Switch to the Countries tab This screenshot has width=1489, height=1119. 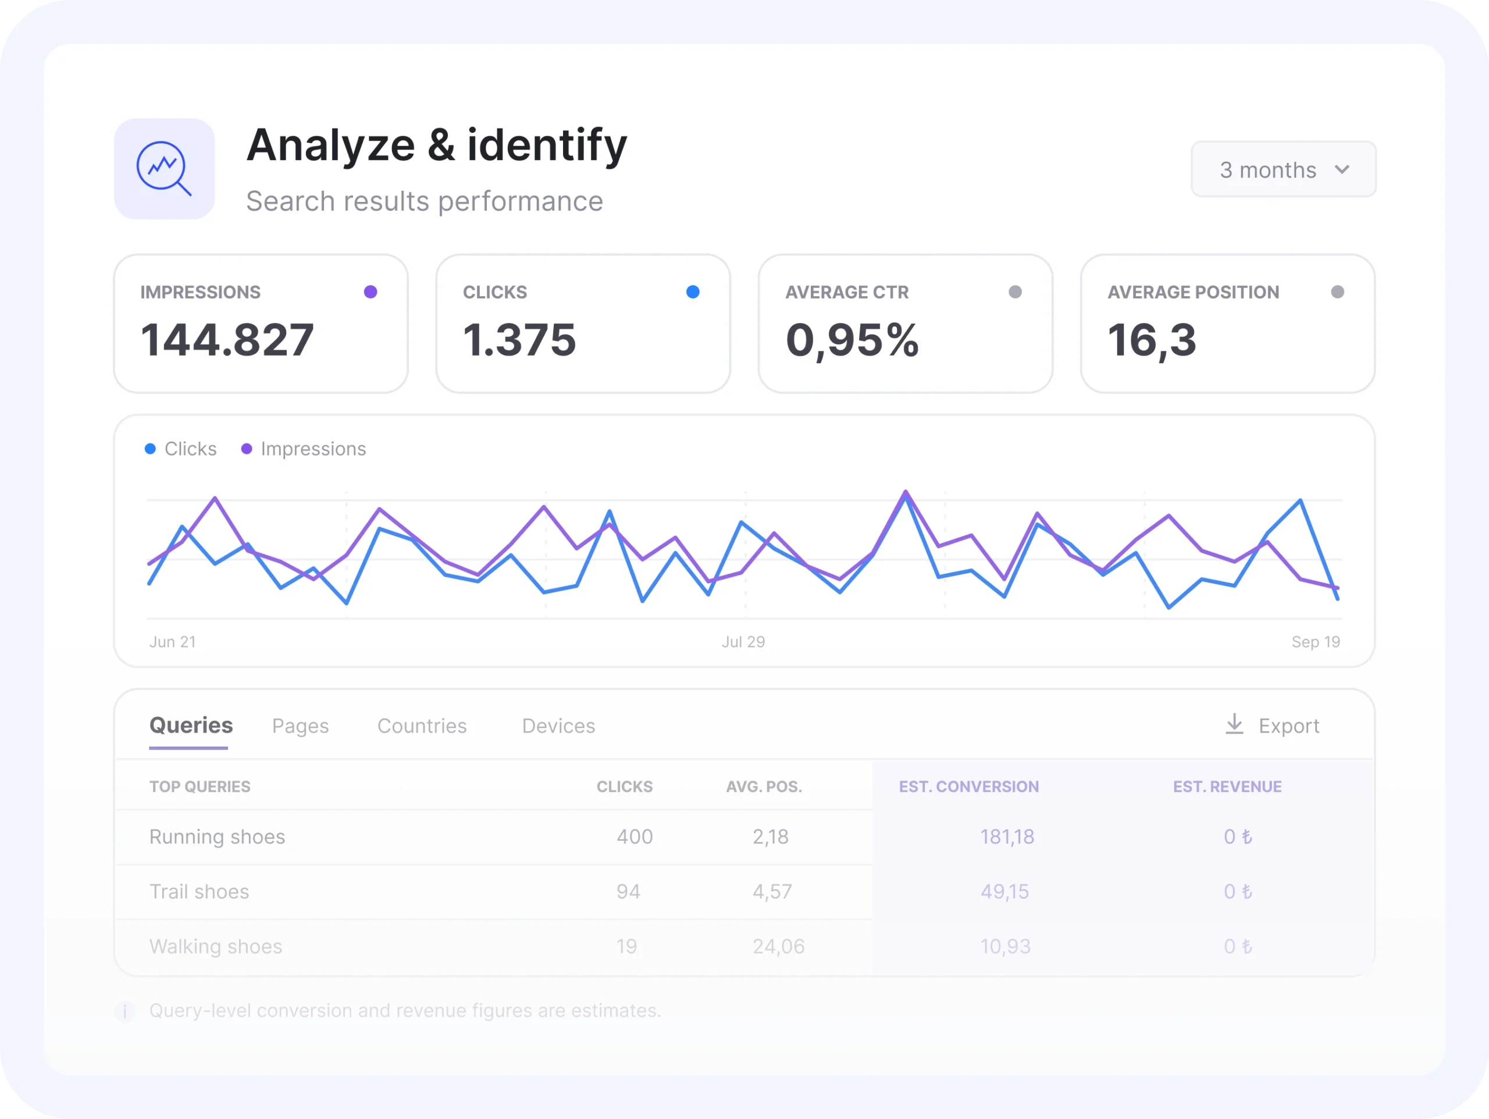pyautogui.click(x=422, y=726)
